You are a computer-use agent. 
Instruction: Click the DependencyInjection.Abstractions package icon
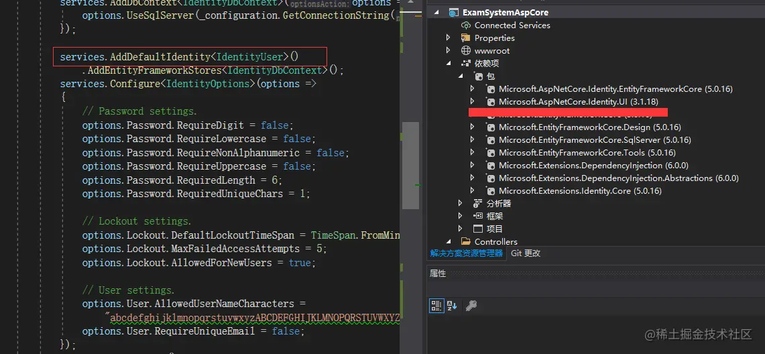coord(490,178)
